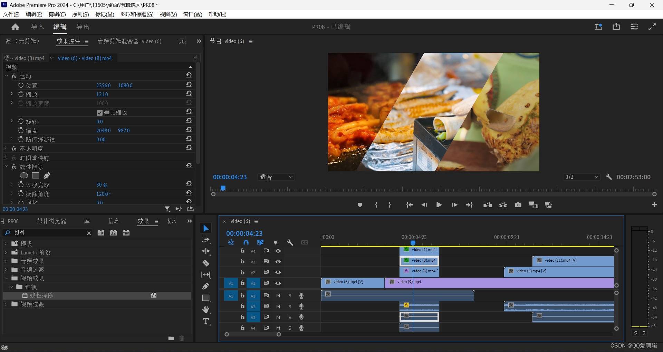Open the 序列(S) menu
The height and width of the screenshot is (352, 663).
click(80, 14)
